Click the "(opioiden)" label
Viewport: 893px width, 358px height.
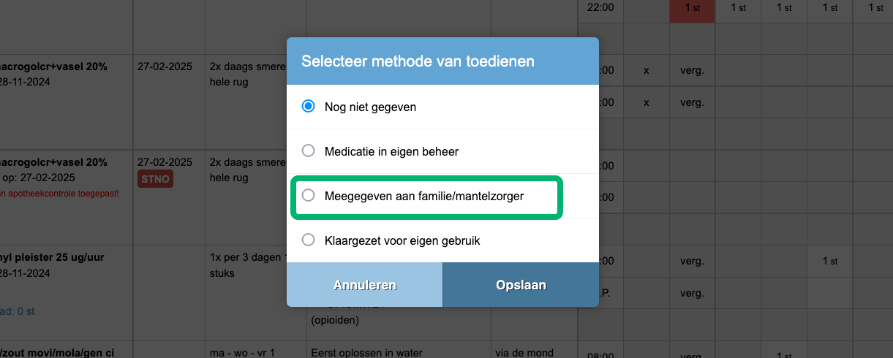[336, 320]
